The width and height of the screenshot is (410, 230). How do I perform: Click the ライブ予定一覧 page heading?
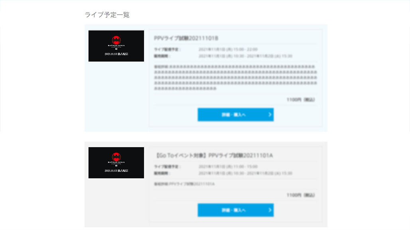click(107, 15)
